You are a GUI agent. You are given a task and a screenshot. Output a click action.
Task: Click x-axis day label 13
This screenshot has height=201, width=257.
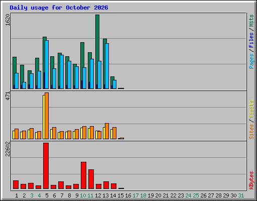(105, 195)
